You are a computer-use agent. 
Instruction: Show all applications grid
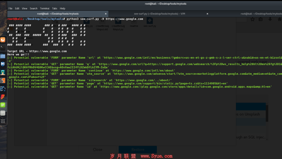click(x=3, y=121)
